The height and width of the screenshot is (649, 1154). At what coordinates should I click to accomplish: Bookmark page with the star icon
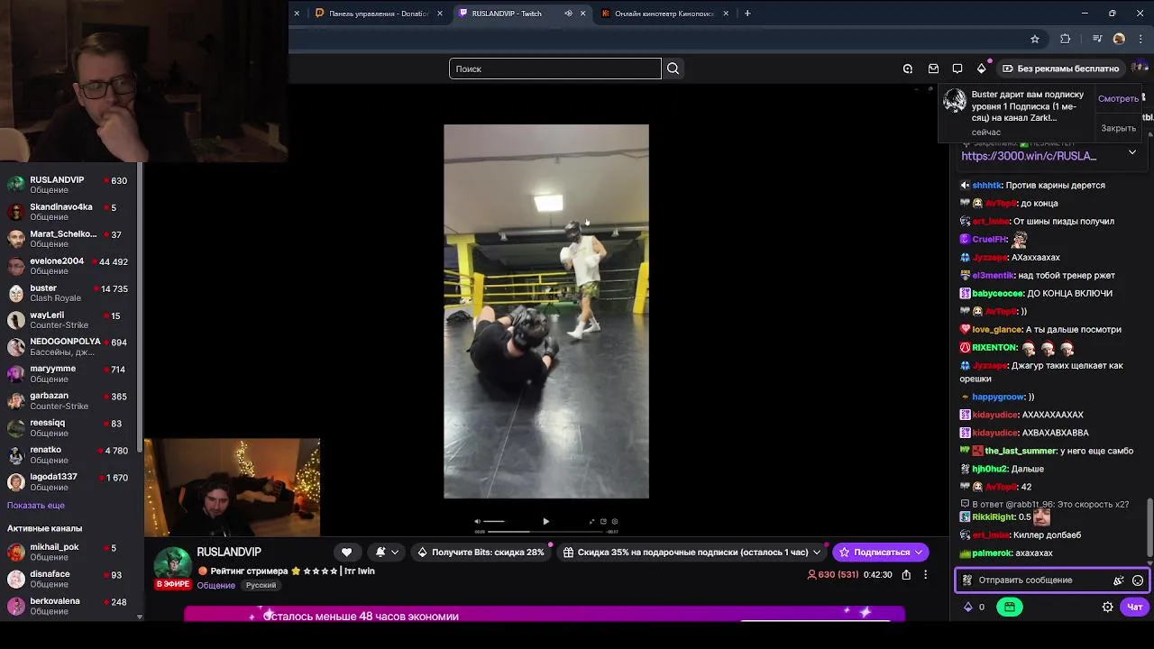1035,39
